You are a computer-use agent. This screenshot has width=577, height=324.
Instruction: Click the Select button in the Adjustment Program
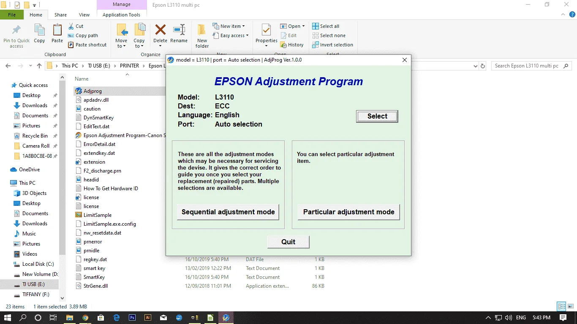tap(377, 116)
